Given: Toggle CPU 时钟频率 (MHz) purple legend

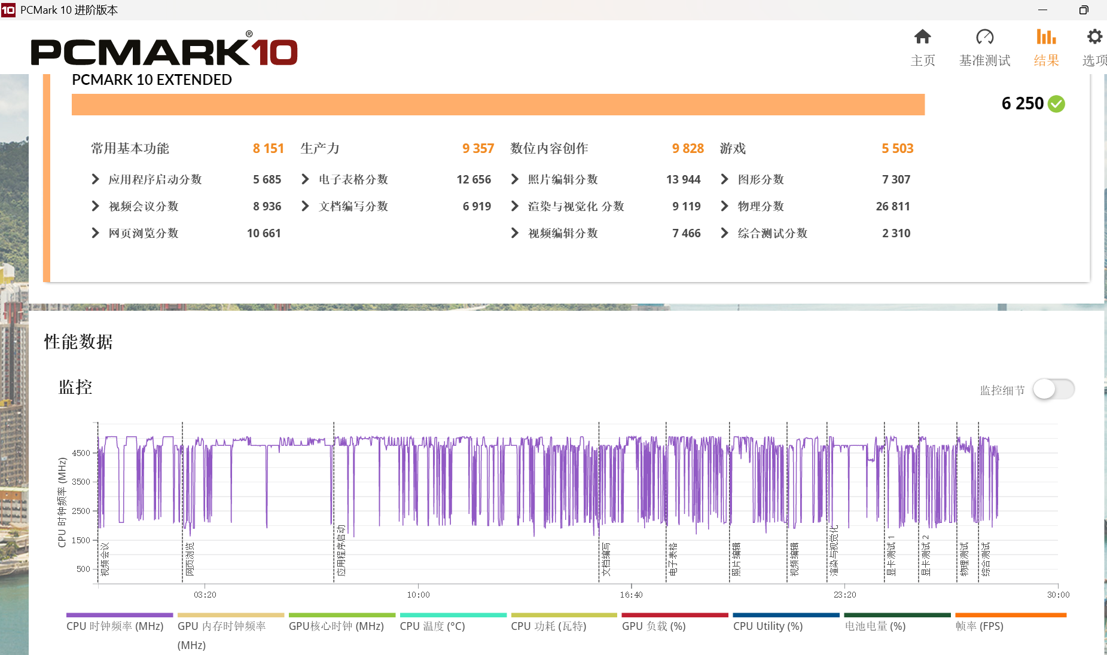Looking at the screenshot, I should point(120,615).
